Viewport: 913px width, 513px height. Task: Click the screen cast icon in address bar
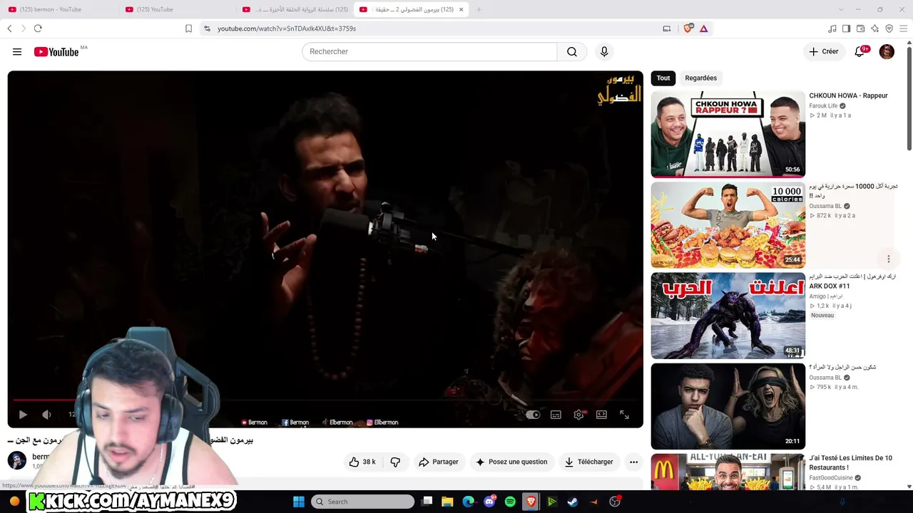667,28
